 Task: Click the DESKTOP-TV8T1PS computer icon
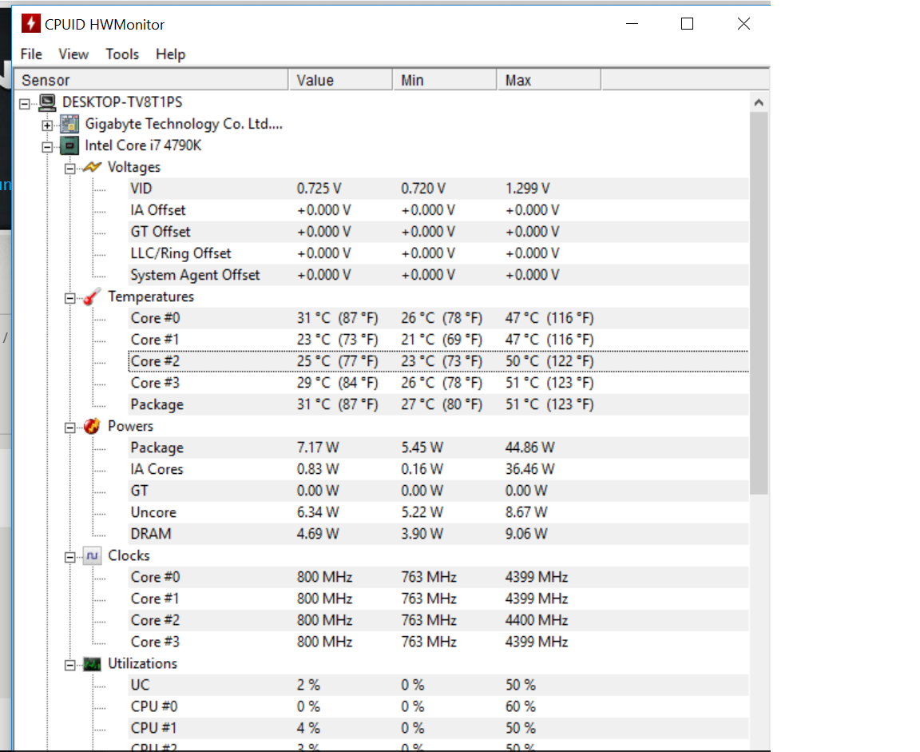click(x=48, y=102)
